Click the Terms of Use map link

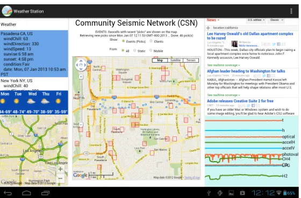(192, 178)
